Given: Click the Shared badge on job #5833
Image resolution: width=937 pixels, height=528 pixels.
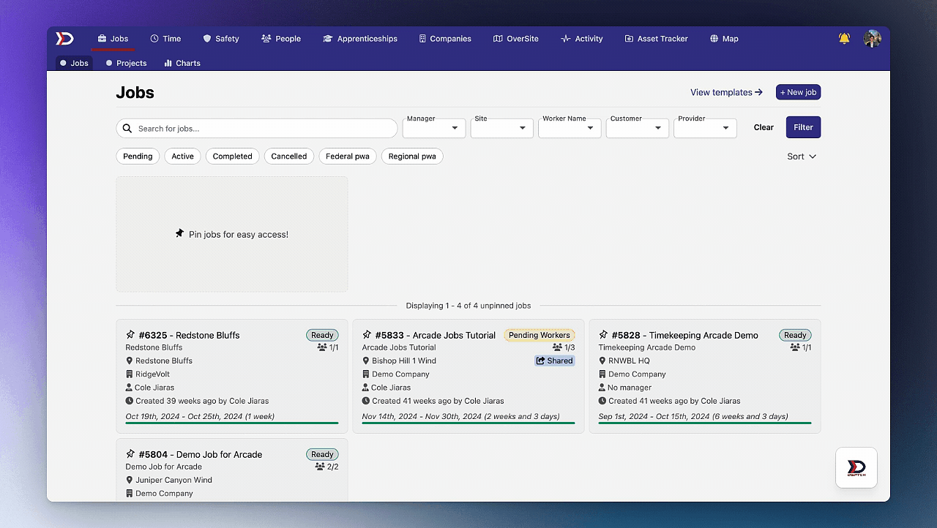Looking at the screenshot, I should tap(555, 361).
